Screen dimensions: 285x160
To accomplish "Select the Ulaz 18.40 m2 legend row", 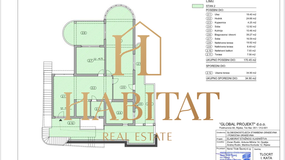I will pos(231,14).
